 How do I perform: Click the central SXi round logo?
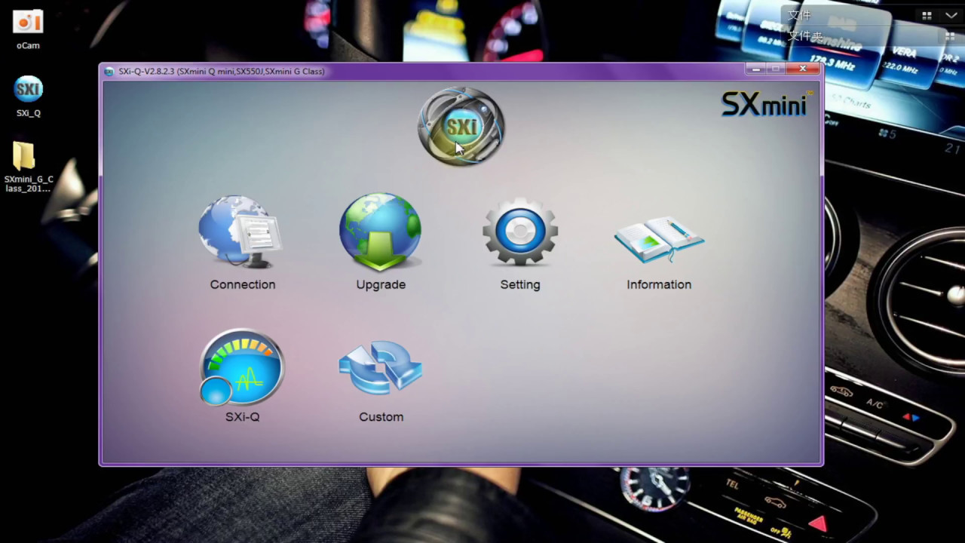point(461,126)
